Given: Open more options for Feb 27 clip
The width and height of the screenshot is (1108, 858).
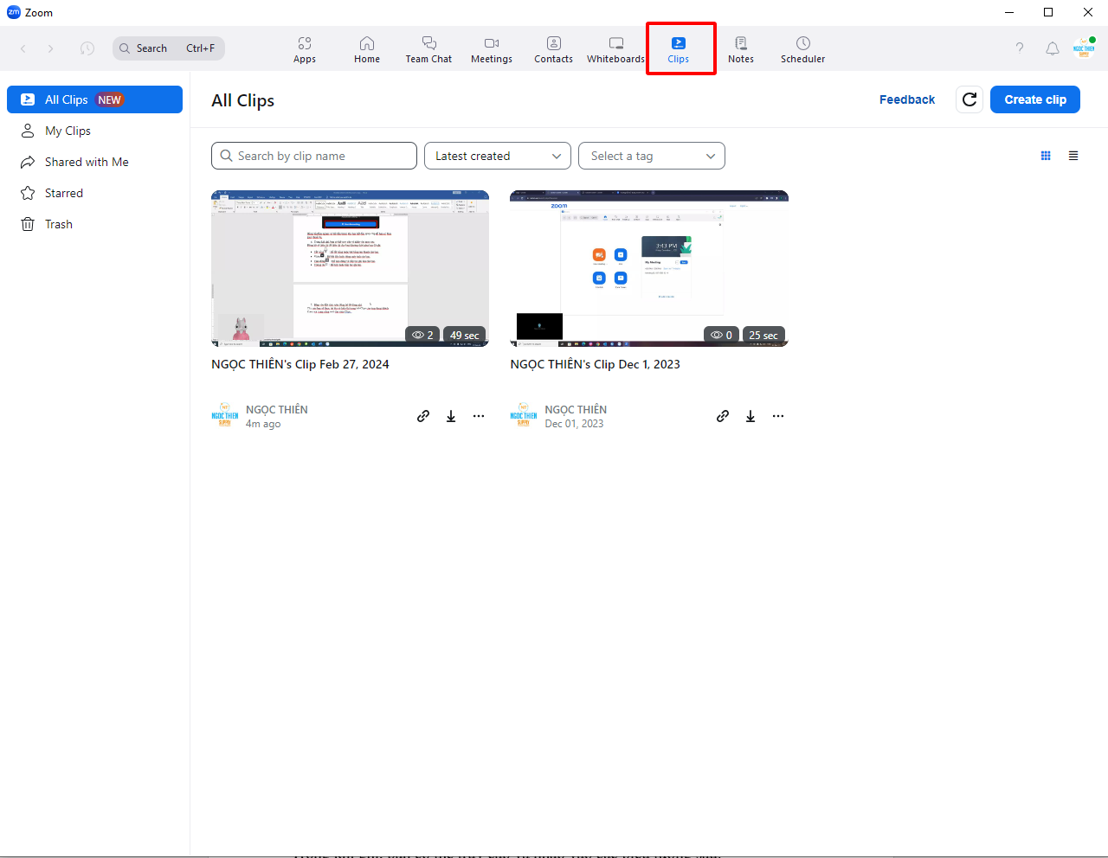Looking at the screenshot, I should click(479, 416).
